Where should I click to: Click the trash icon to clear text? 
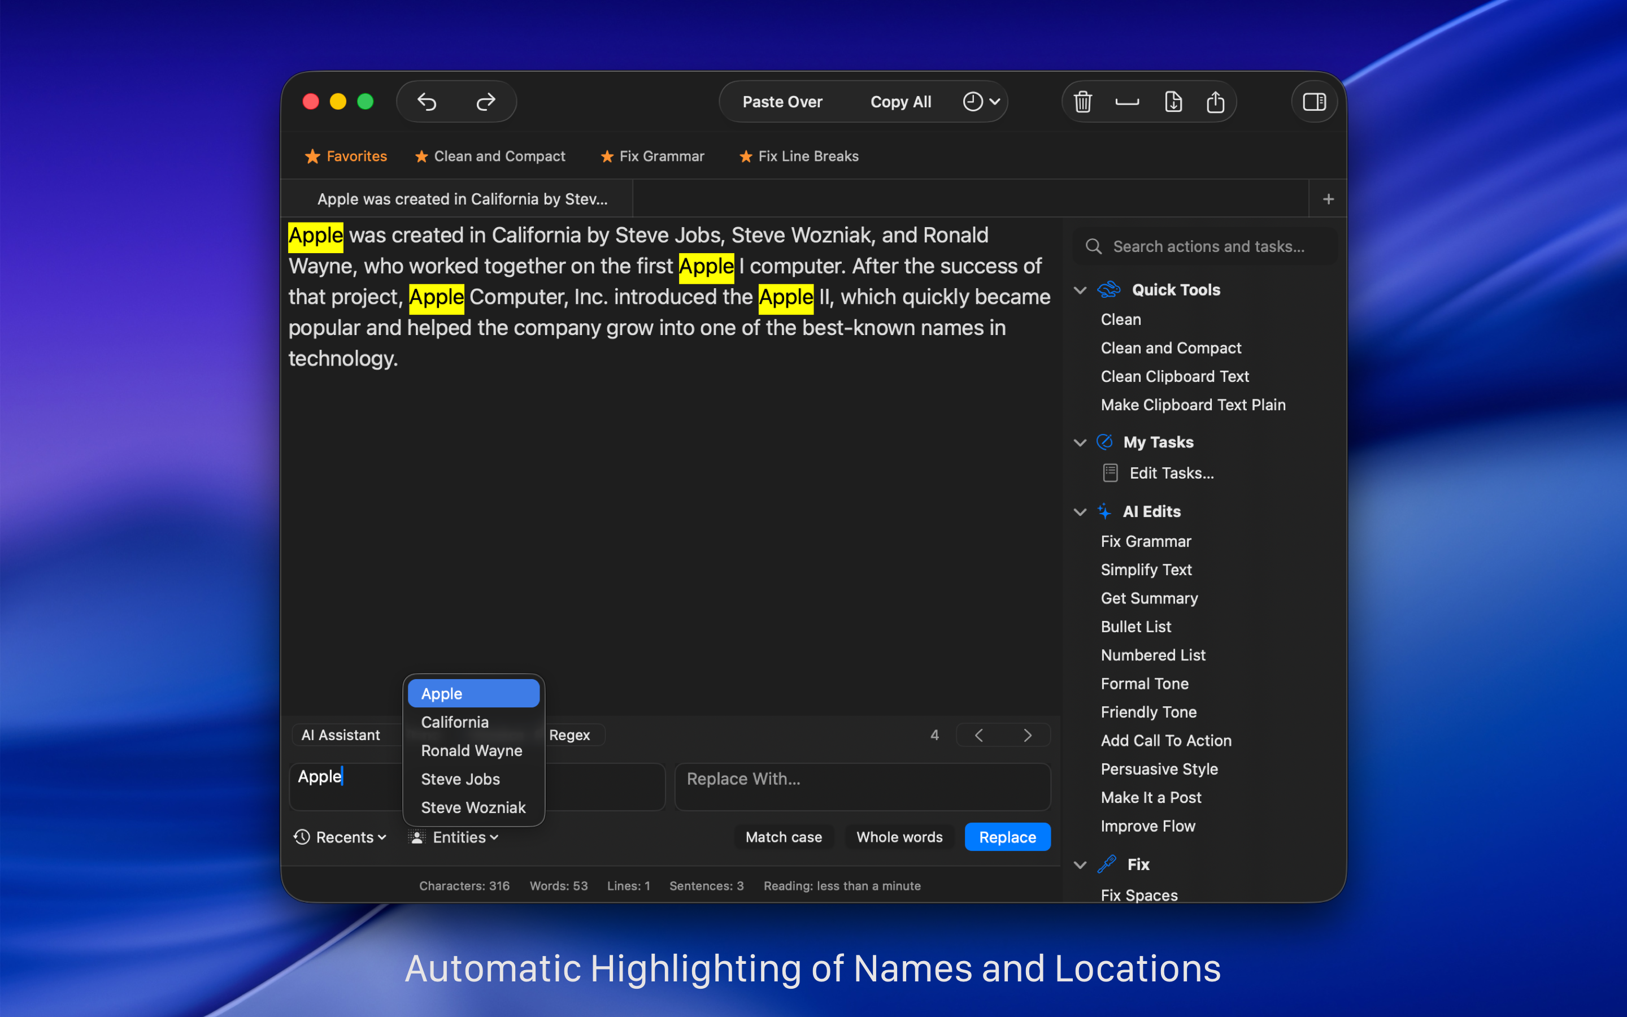click(x=1082, y=102)
